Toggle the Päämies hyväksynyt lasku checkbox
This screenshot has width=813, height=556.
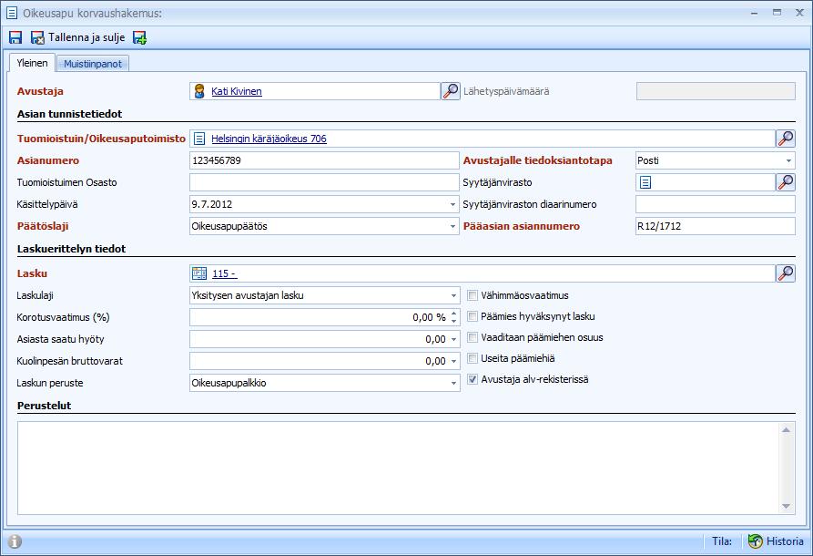pos(473,316)
